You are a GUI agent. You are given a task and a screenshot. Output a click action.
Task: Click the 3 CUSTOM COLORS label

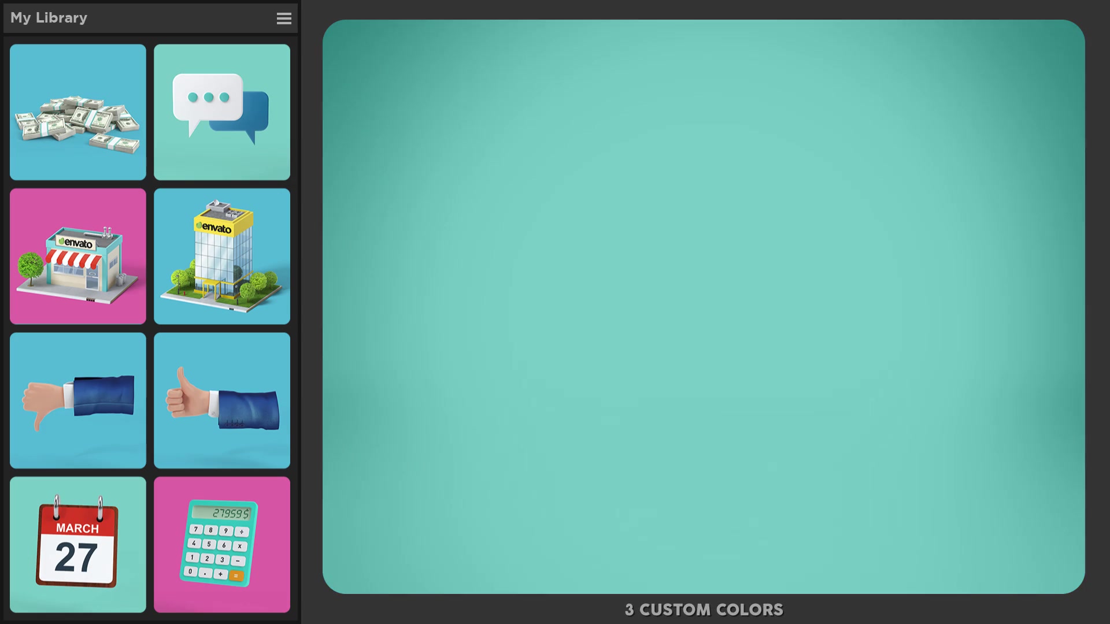pos(703,610)
